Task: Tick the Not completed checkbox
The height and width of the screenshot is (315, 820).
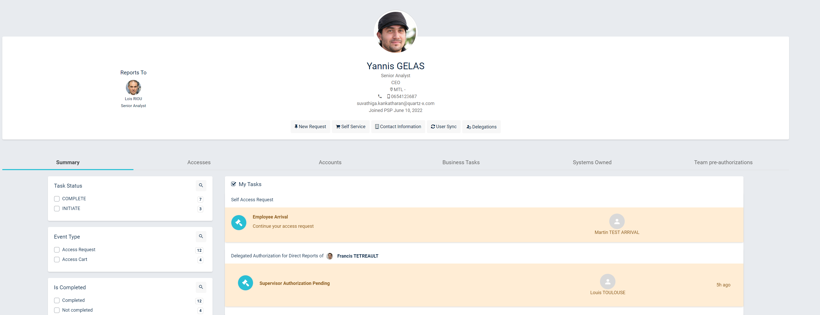Action: [x=57, y=310]
